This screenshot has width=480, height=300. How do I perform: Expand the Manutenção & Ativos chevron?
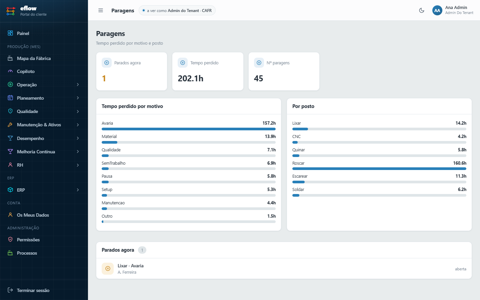click(x=78, y=125)
